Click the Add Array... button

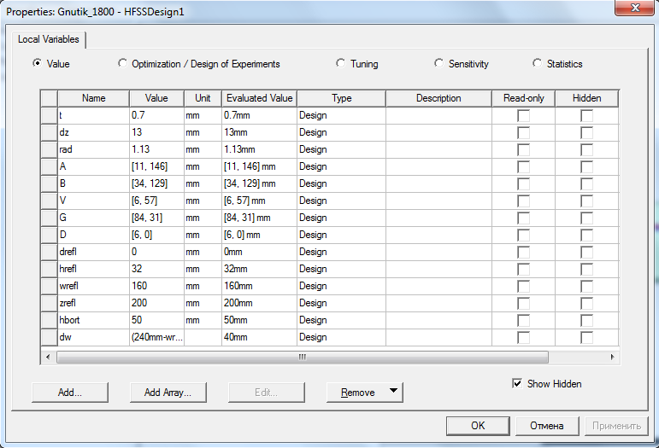(x=168, y=393)
